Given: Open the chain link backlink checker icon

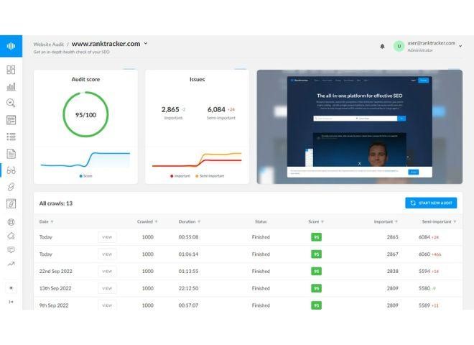Looking at the screenshot, I should (11, 187).
